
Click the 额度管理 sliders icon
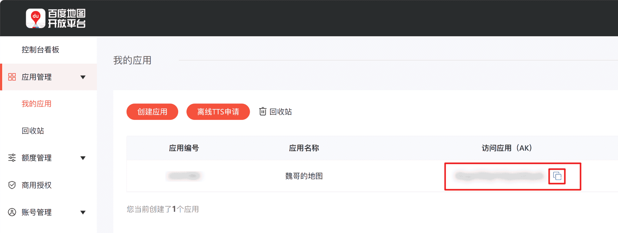(x=12, y=158)
